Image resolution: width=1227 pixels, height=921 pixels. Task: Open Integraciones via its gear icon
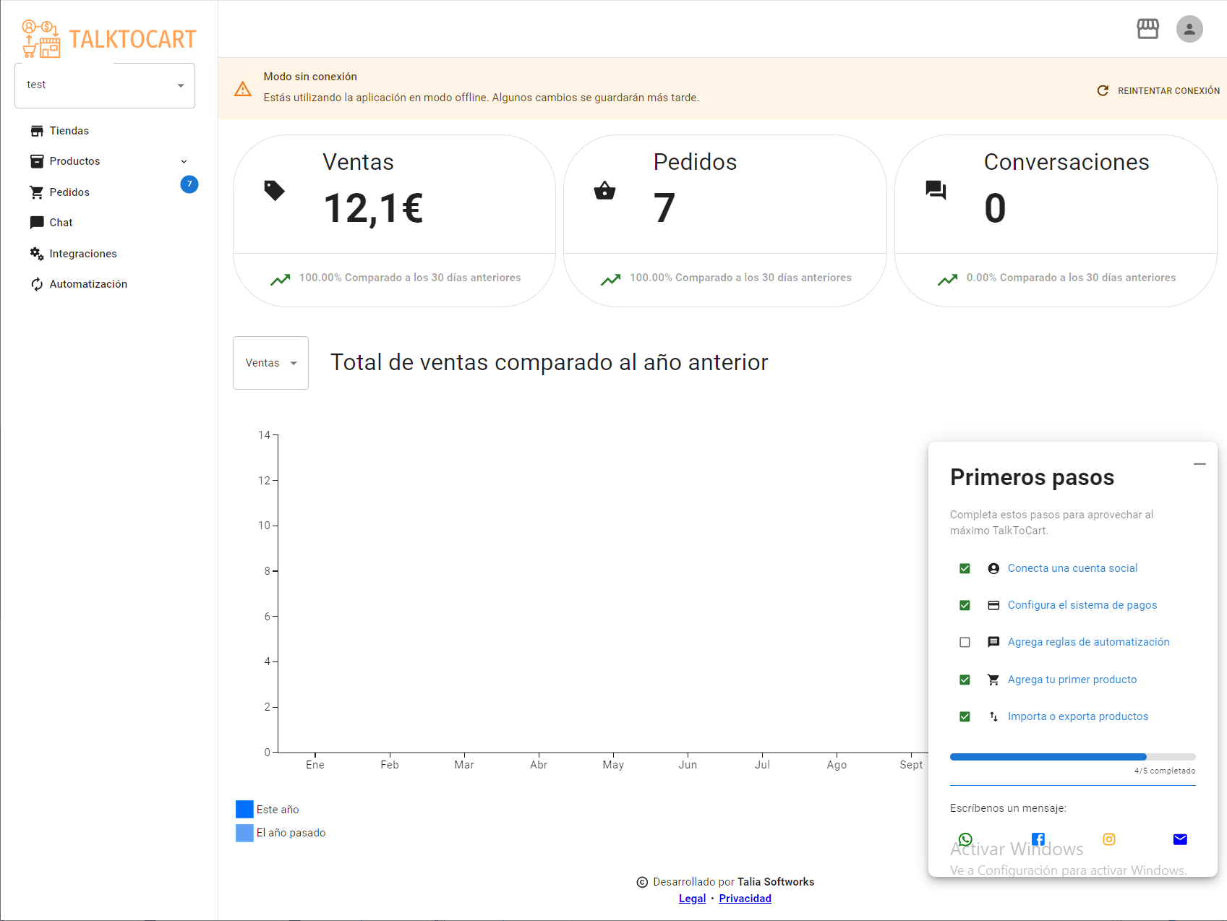tap(37, 253)
